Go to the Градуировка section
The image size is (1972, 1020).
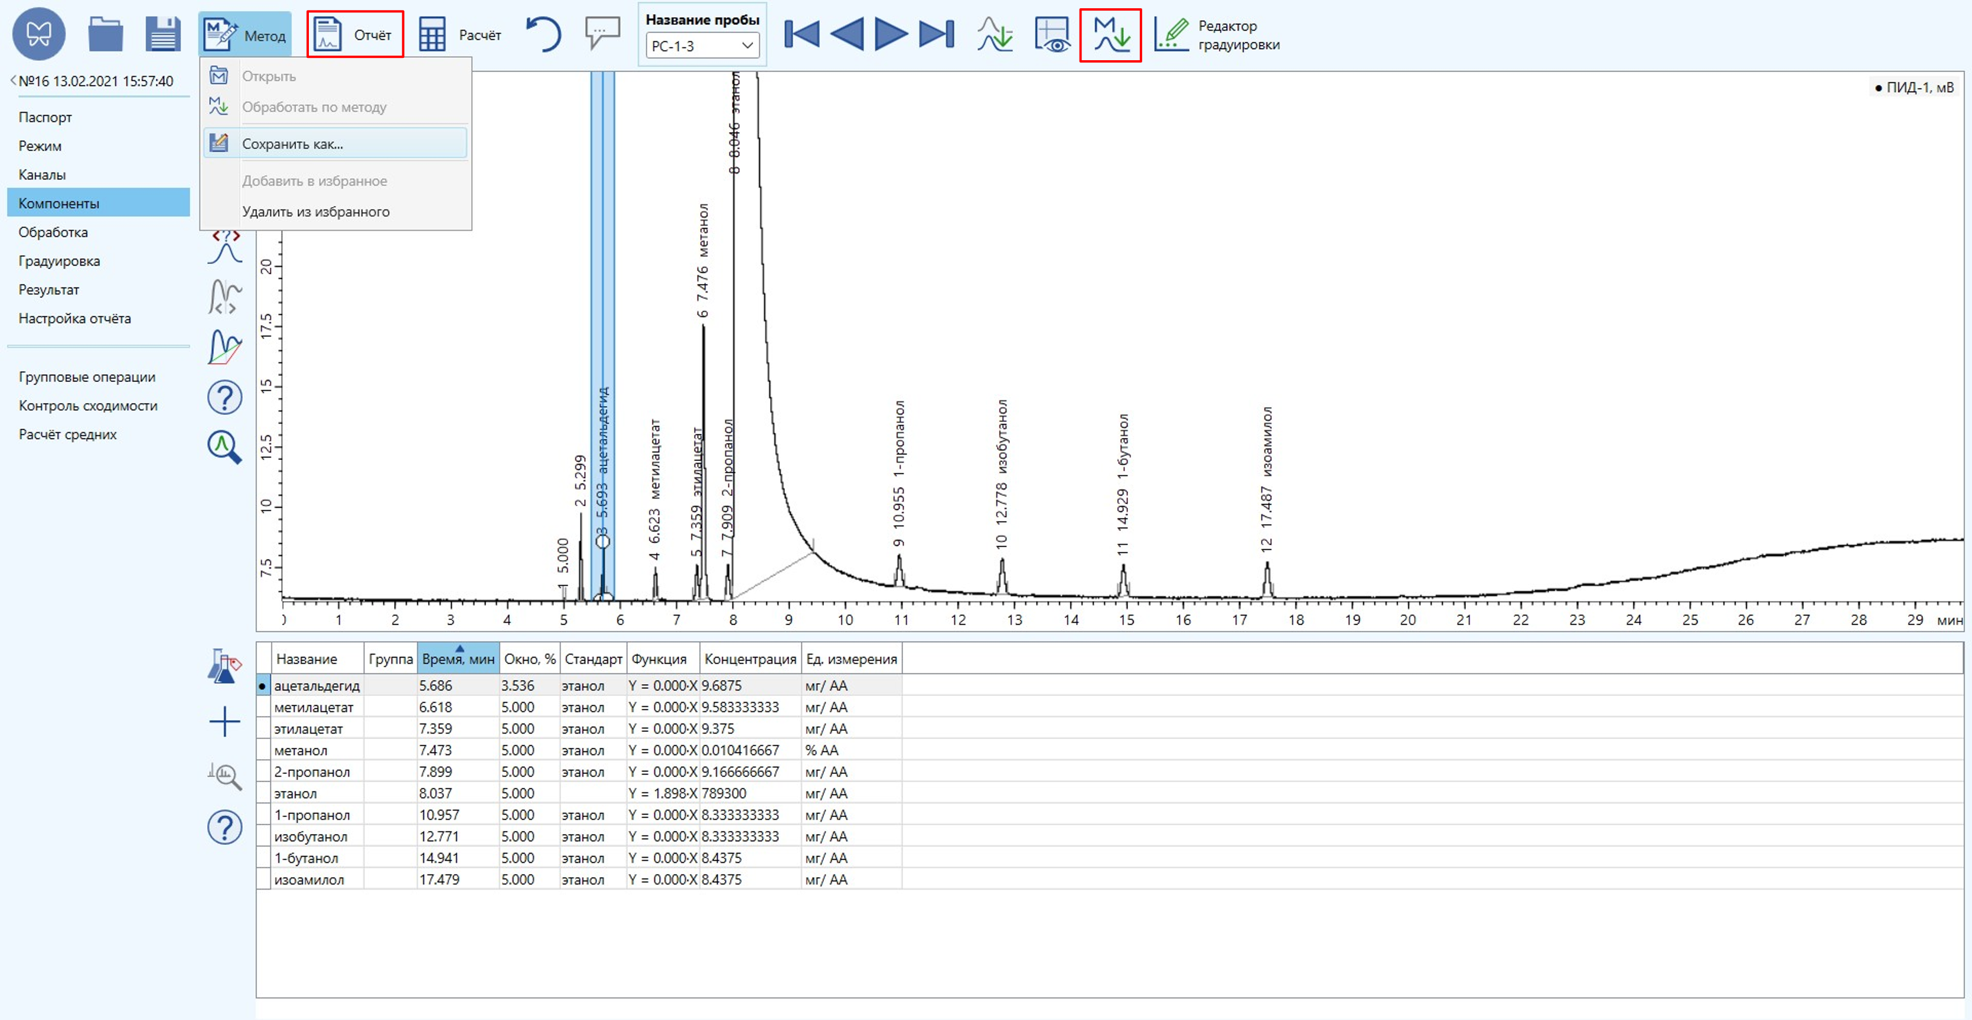(x=59, y=261)
